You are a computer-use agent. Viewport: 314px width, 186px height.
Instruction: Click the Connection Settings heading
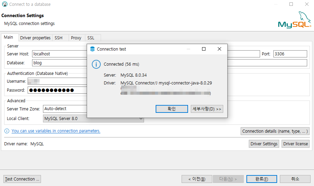pos(23,15)
